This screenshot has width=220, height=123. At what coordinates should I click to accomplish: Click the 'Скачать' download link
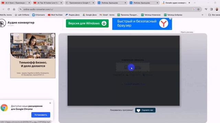132,67
